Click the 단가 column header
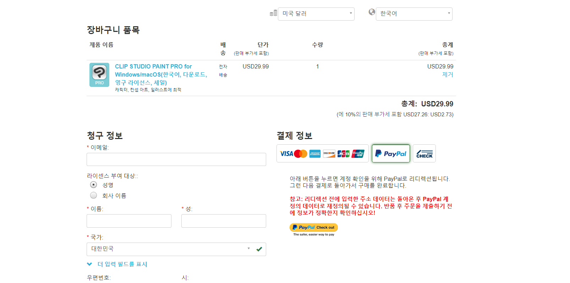Image resolution: width=570 pixels, height=283 pixels. [263, 45]
